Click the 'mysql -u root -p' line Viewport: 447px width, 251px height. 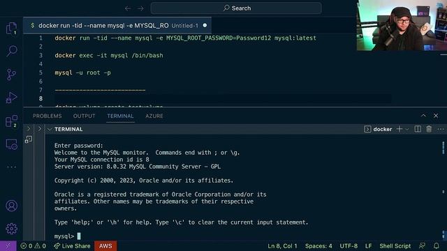[x=82, y=73]
